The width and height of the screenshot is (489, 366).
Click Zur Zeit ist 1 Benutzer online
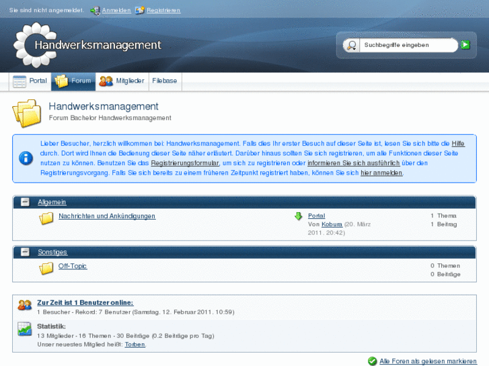[x=85, y=302]
